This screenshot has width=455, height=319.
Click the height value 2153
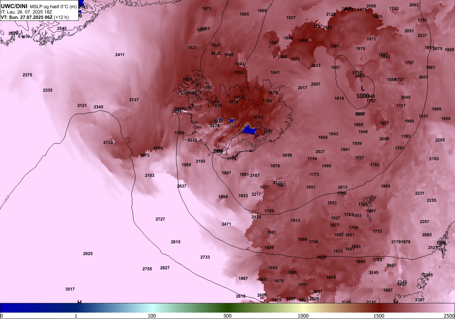click(x=150, y=175)
